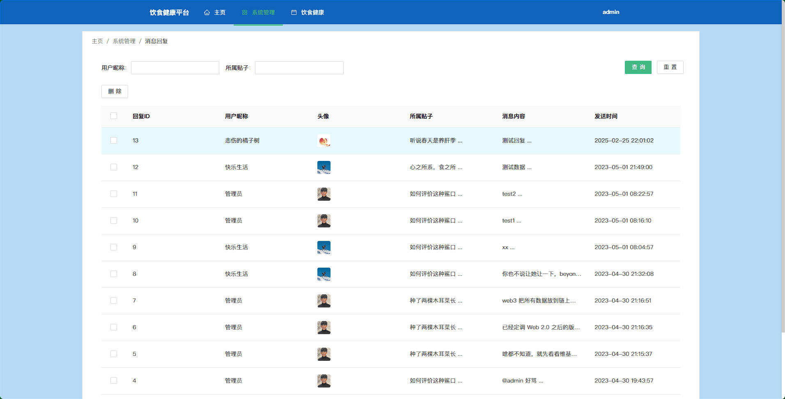Check the checkbox for reply ID 6

point(114,327)
